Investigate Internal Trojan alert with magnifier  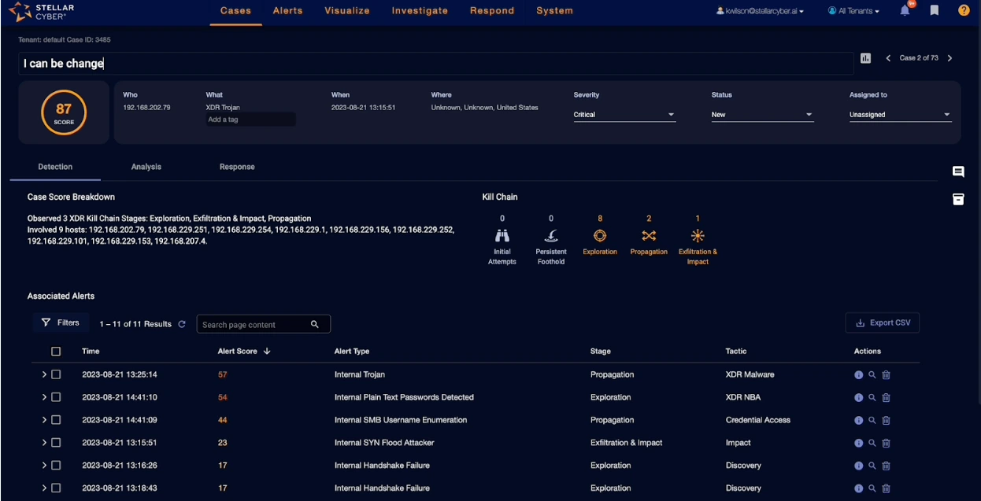[x=872, y=375]
